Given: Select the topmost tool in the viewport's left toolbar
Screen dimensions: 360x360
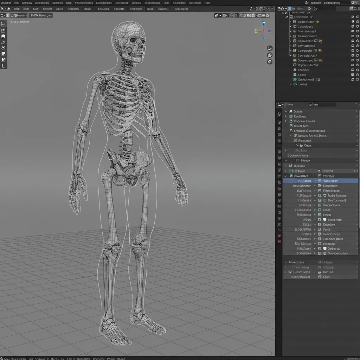Looking at the screenshot, I should tap(4, 24).
